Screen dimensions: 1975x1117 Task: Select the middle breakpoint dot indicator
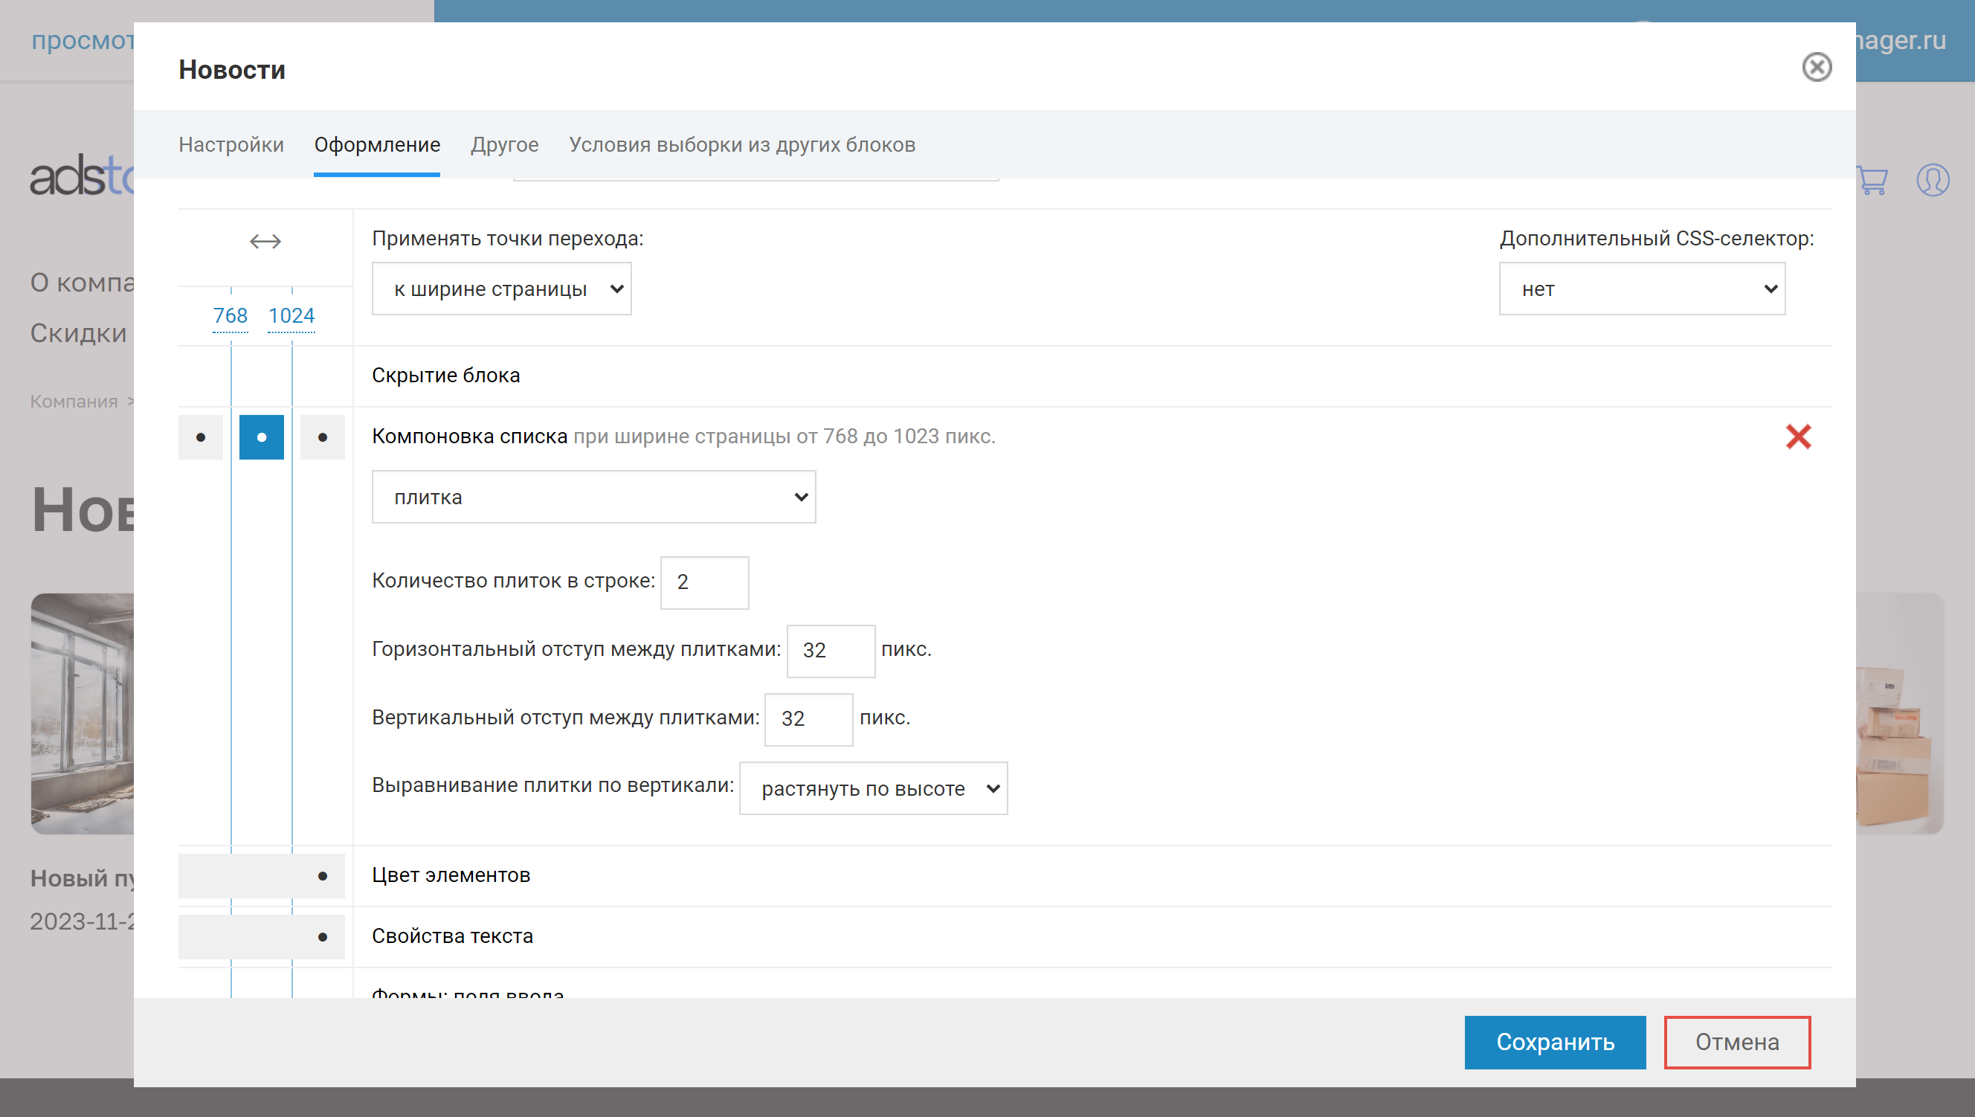click(260, 437)
